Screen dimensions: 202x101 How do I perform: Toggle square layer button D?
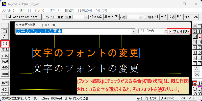[x=199, y=53]
